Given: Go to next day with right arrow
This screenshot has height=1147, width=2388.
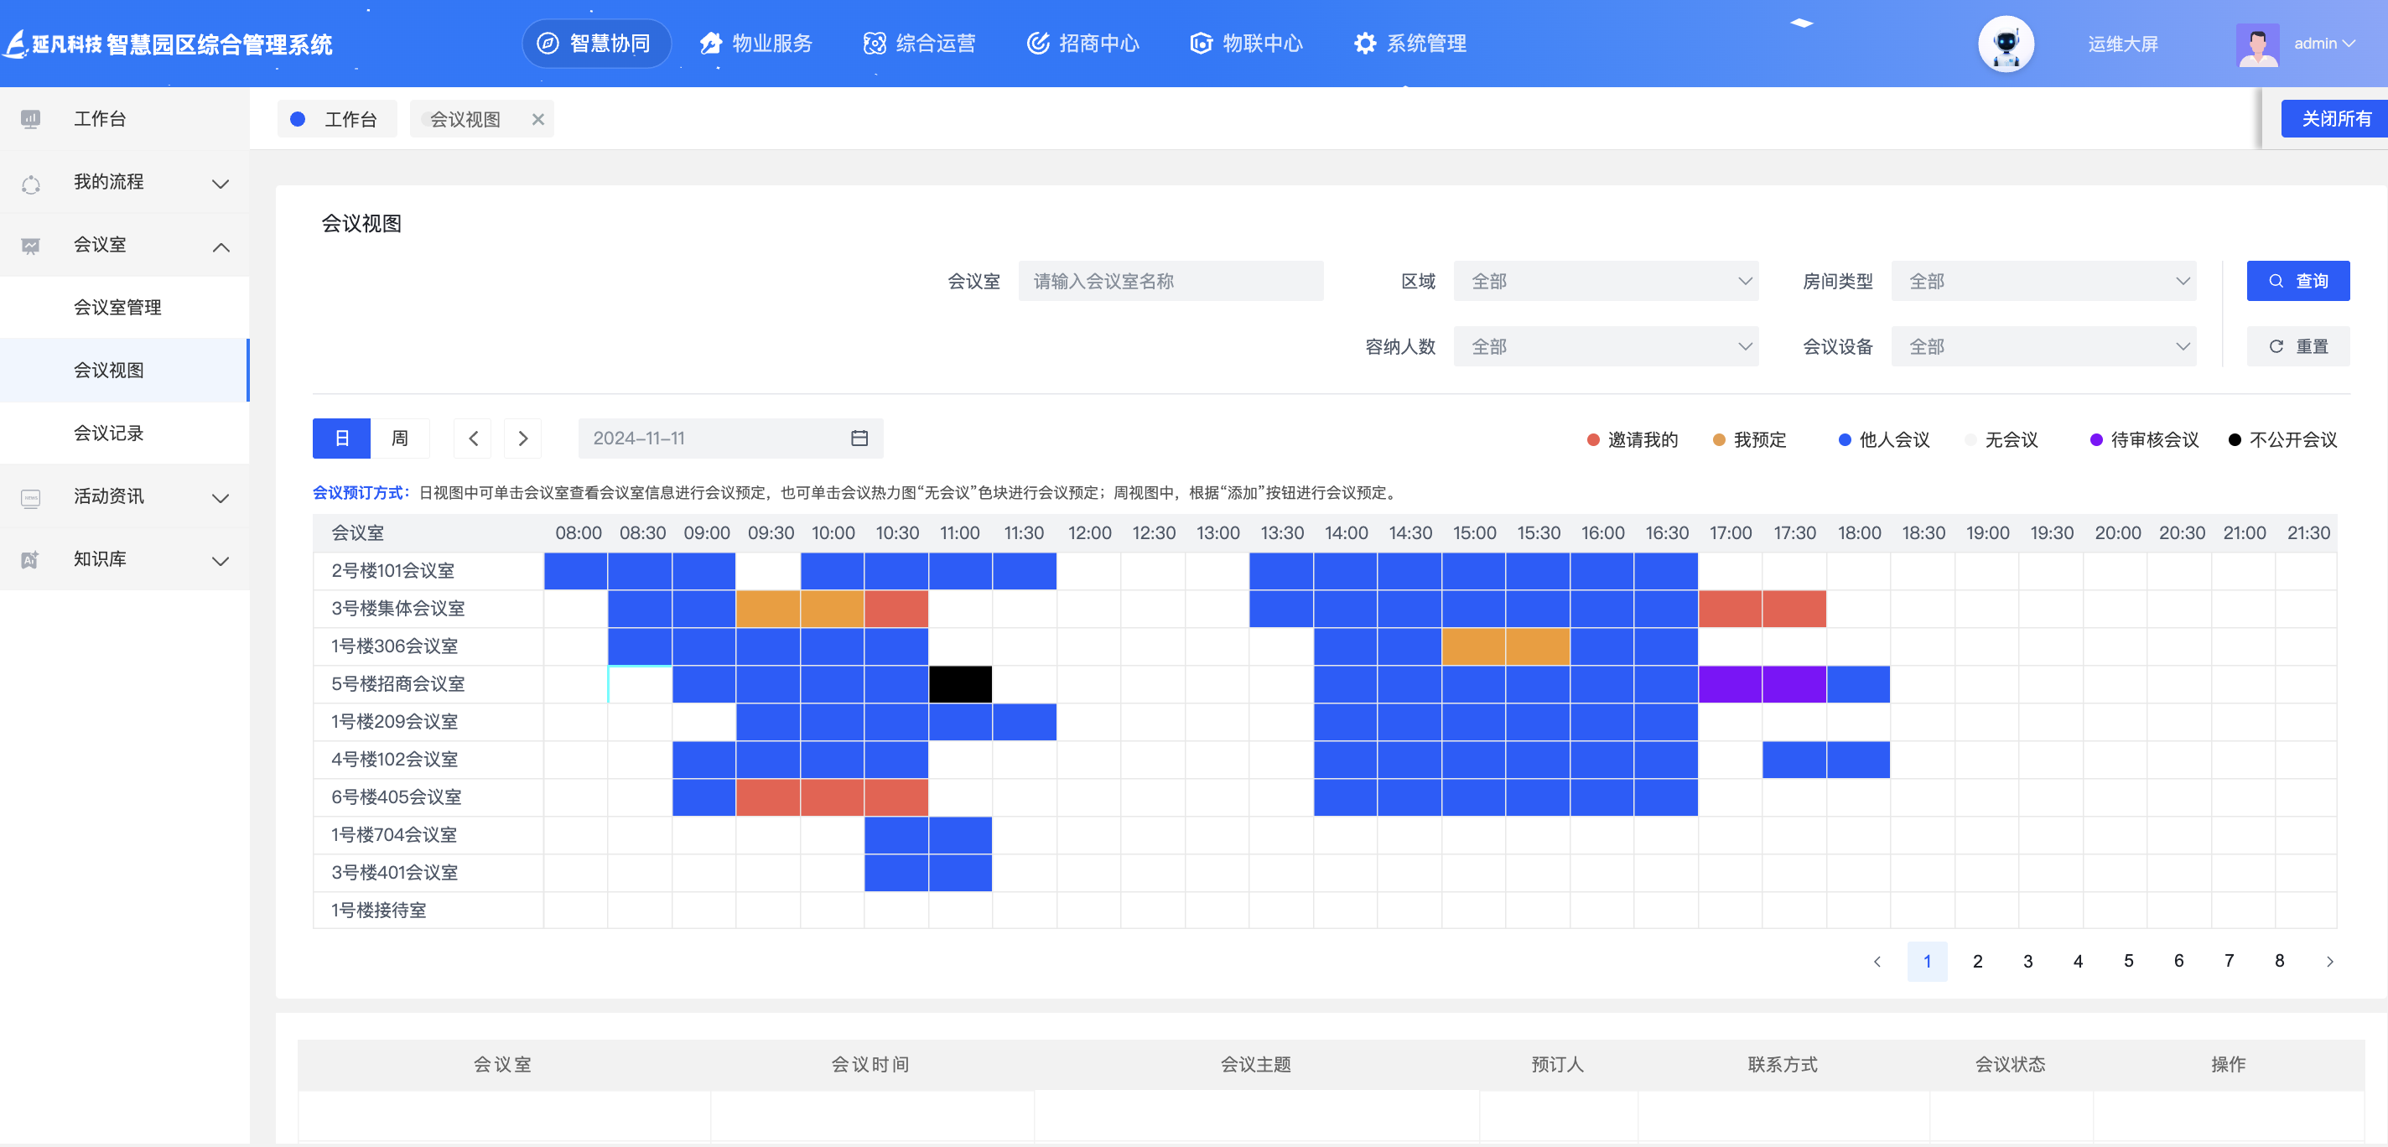Looking at the screenshot, I should (523, 439).
